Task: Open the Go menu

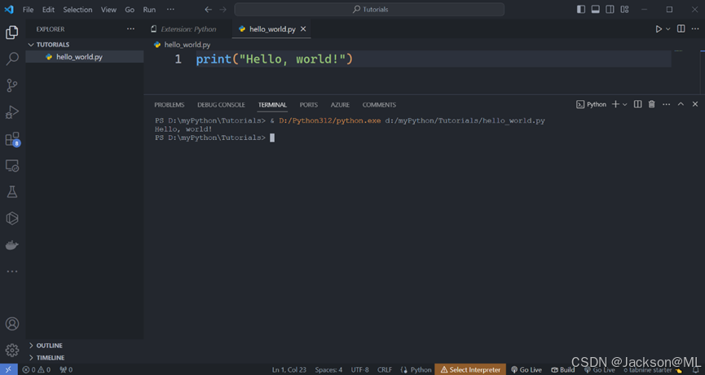Action: (130, 10)
